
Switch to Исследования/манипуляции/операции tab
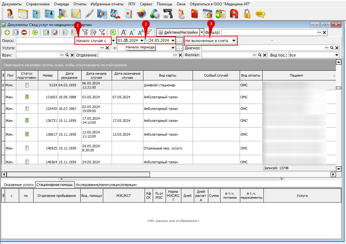tap(106, 185)
